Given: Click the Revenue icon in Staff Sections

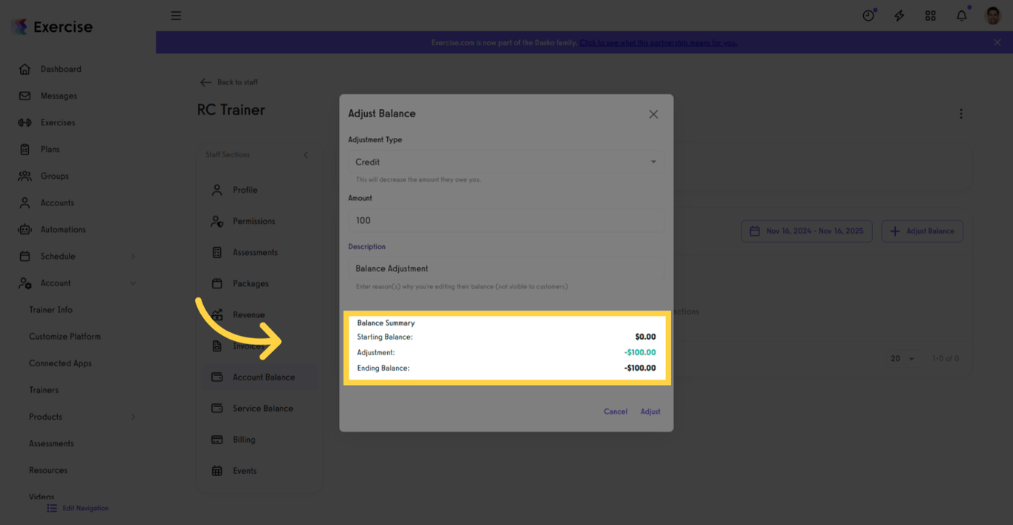Looking at the screenshot, I should click(217, 314).
